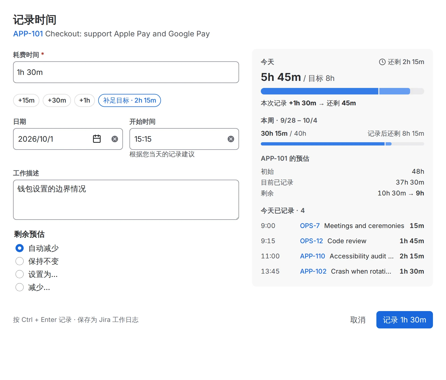Clear the date field value
Viewport: 446px width, 380px height.
pos(115,139)
